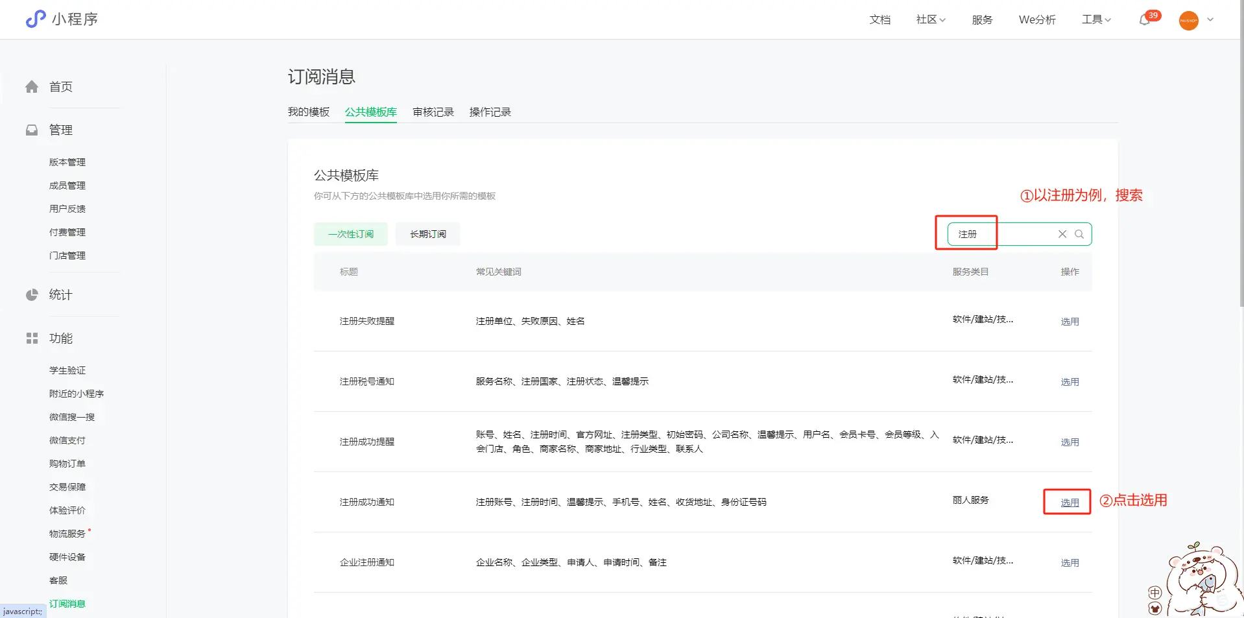Open 文档 in top navigation
This screenshot has height=618, width=1244.
tap(879, 19)
